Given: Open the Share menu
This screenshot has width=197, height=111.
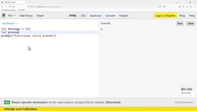Looking at the screenshot, I should click(x=40, y=16).
